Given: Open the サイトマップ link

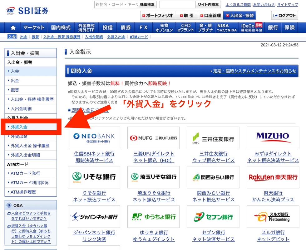Looking at the screenshot, I should 288,4.
